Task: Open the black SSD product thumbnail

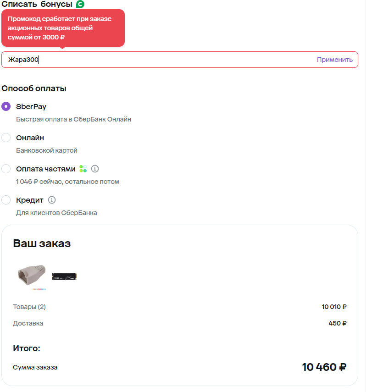Action: click(x=64, y=276)
